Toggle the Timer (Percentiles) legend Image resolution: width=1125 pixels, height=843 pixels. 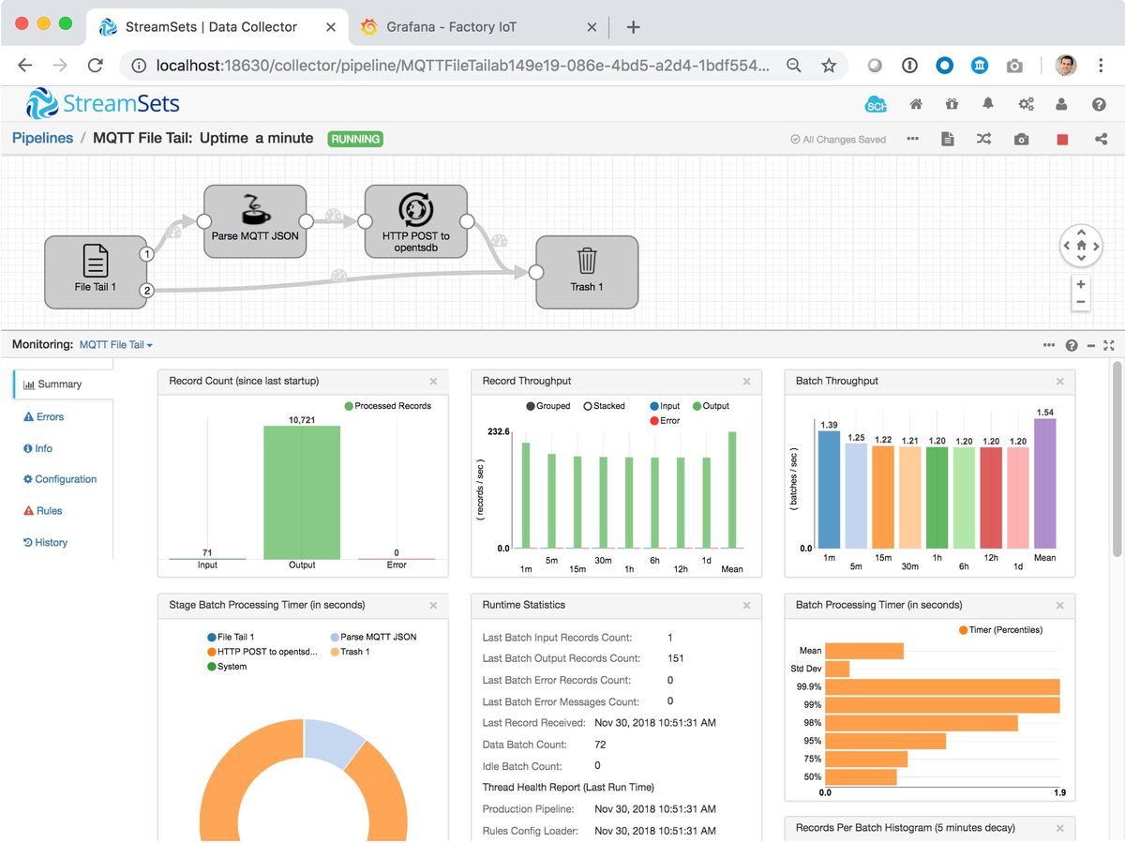coord(1000,629)
